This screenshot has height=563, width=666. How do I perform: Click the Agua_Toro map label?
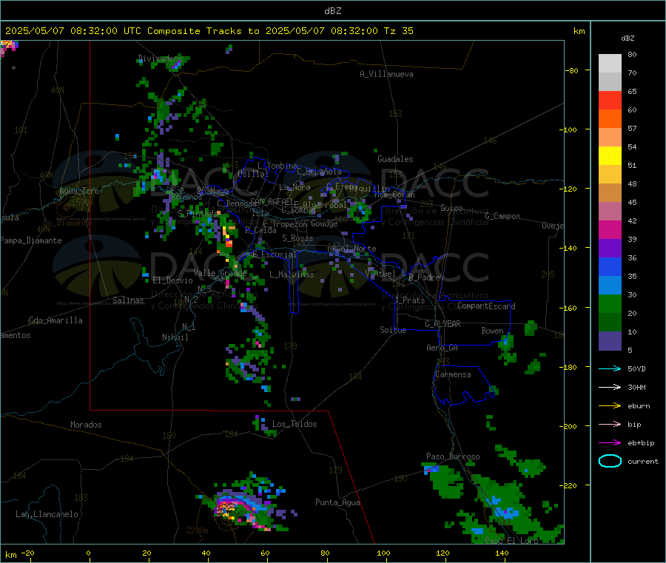pos(79,191)
